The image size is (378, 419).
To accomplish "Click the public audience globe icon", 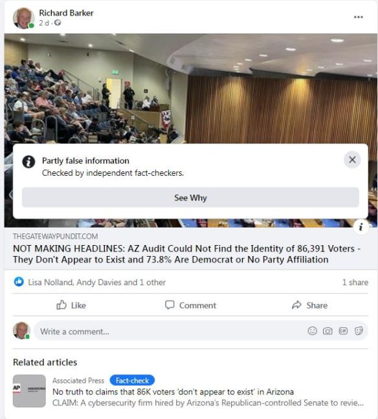I will click(x=58, y=23).
